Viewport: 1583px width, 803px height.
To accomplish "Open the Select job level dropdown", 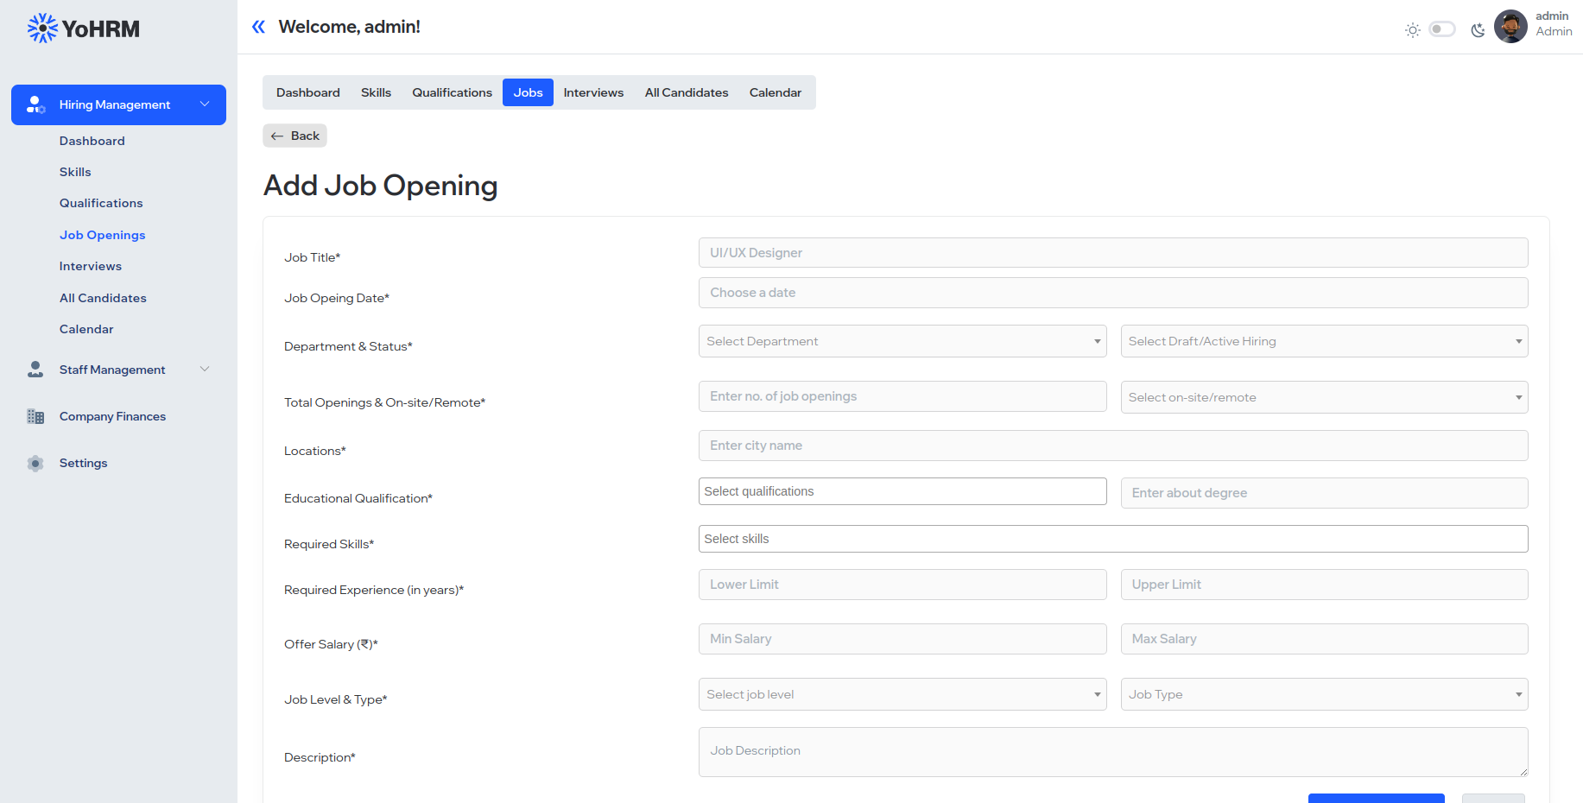I will [902, 694].
